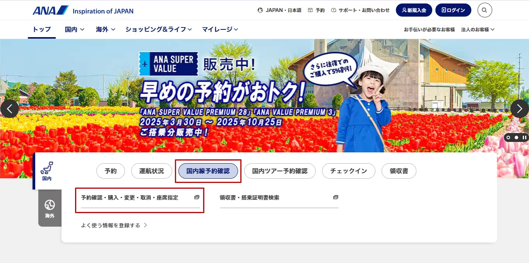The image size is (529, 263).
Task: Expand the 国内 navigation dropdown
Action: [x=75, y=29]
